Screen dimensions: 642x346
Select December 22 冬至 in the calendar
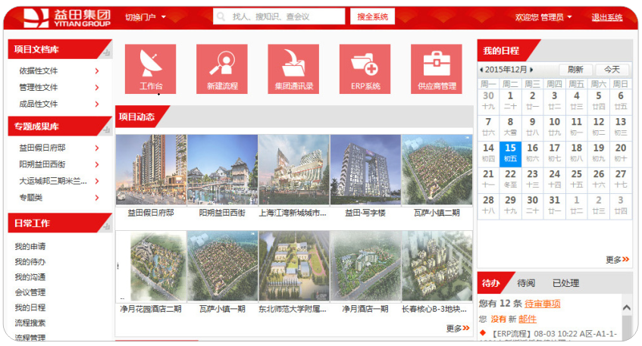(510, 179)
